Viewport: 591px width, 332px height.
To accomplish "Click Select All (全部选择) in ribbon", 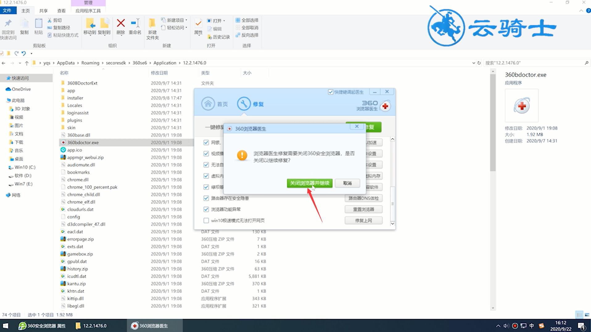I will 247,20.
